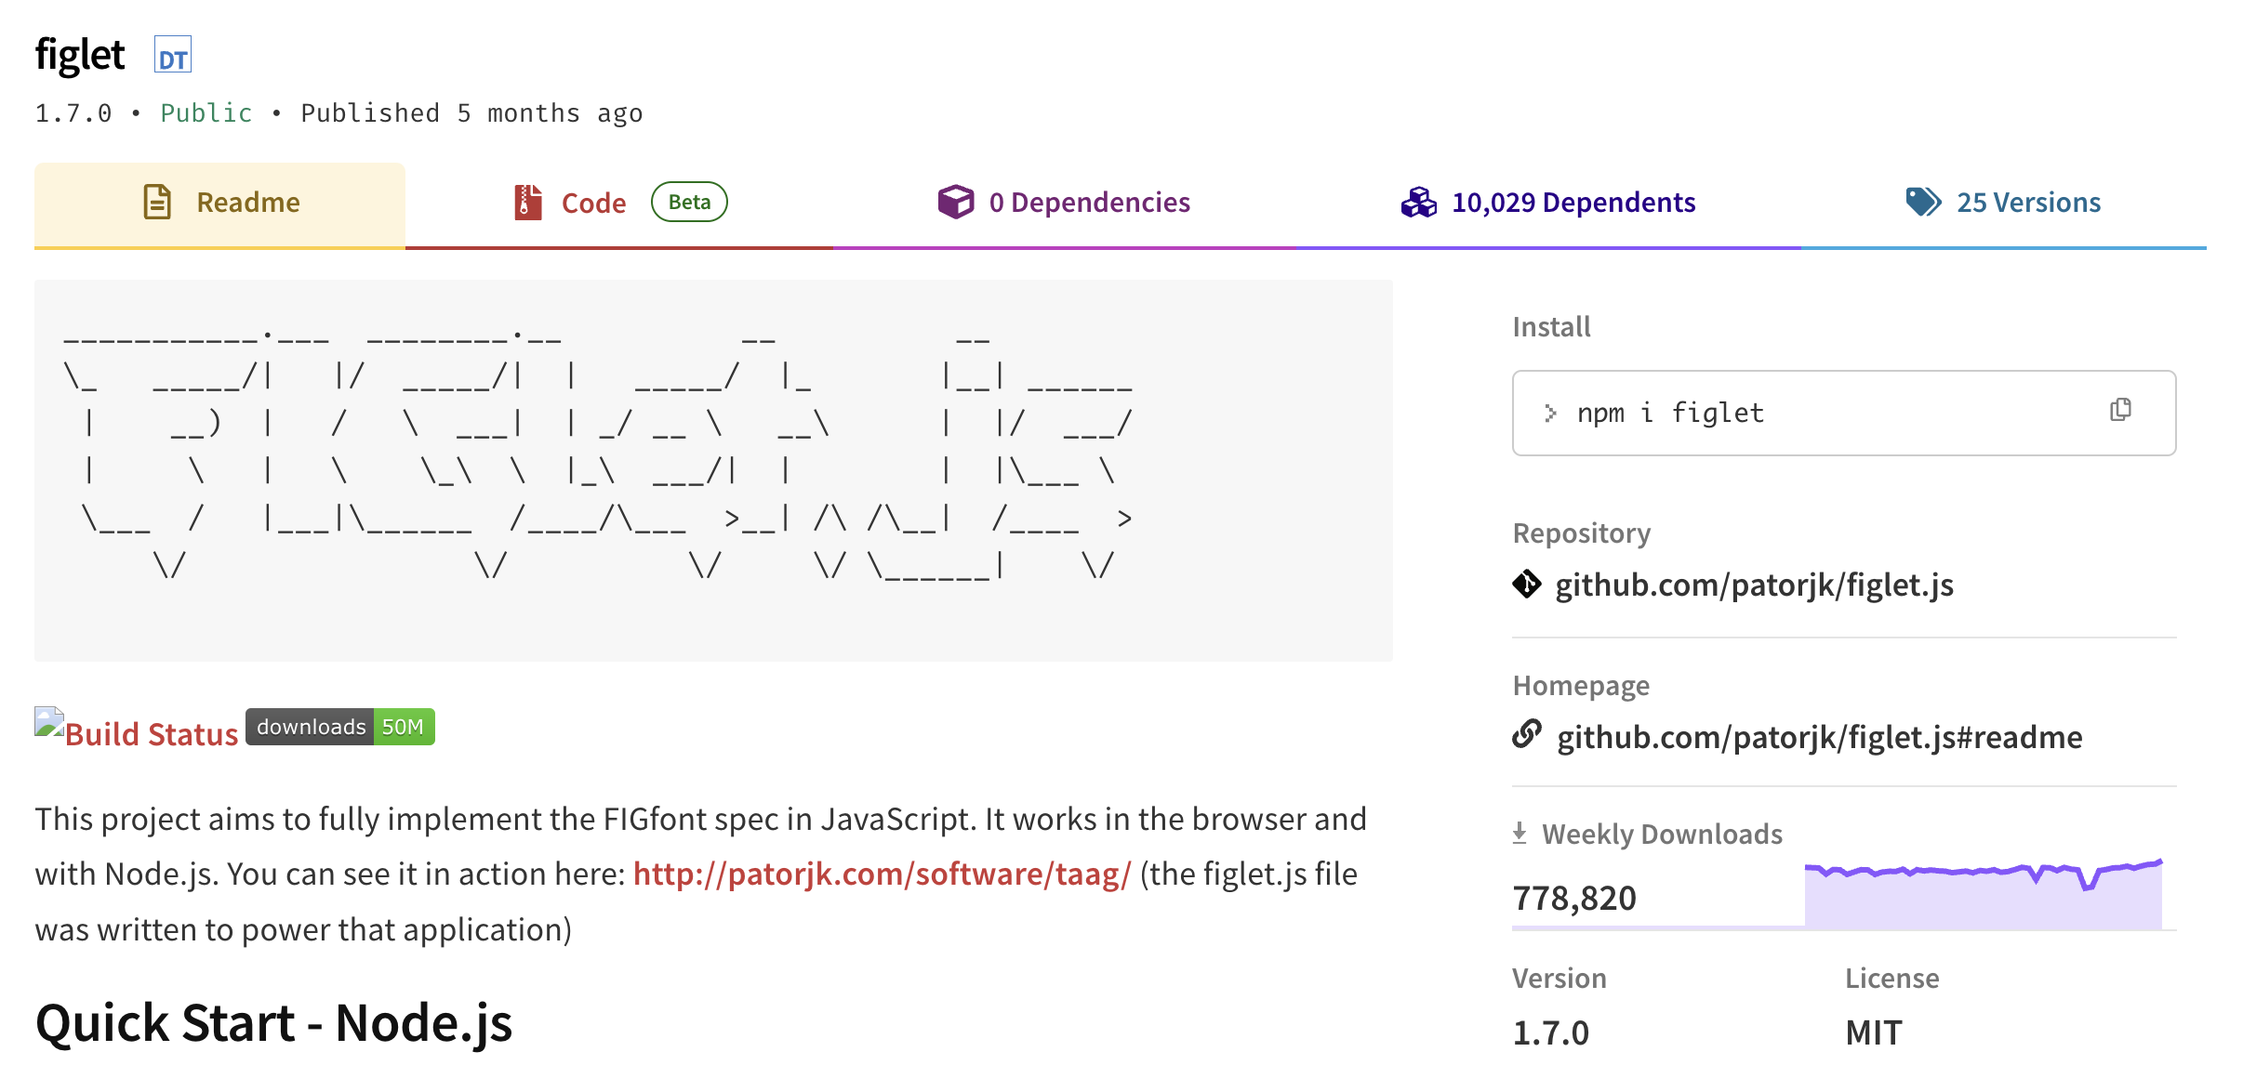Viewport: 2243px width, 1065px height.
Task: Click the Homepage heading
Action: click(x=1581, y=686)
